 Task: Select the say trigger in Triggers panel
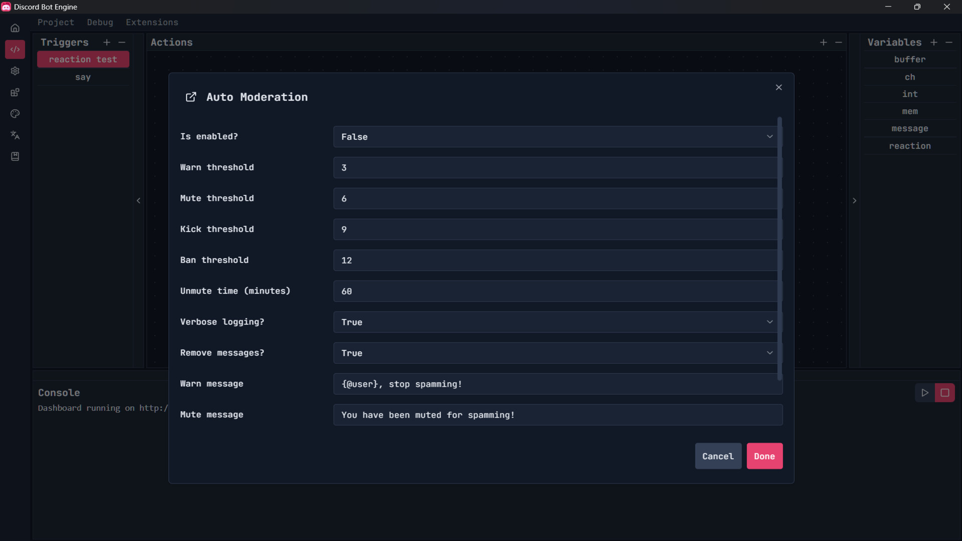83,77
